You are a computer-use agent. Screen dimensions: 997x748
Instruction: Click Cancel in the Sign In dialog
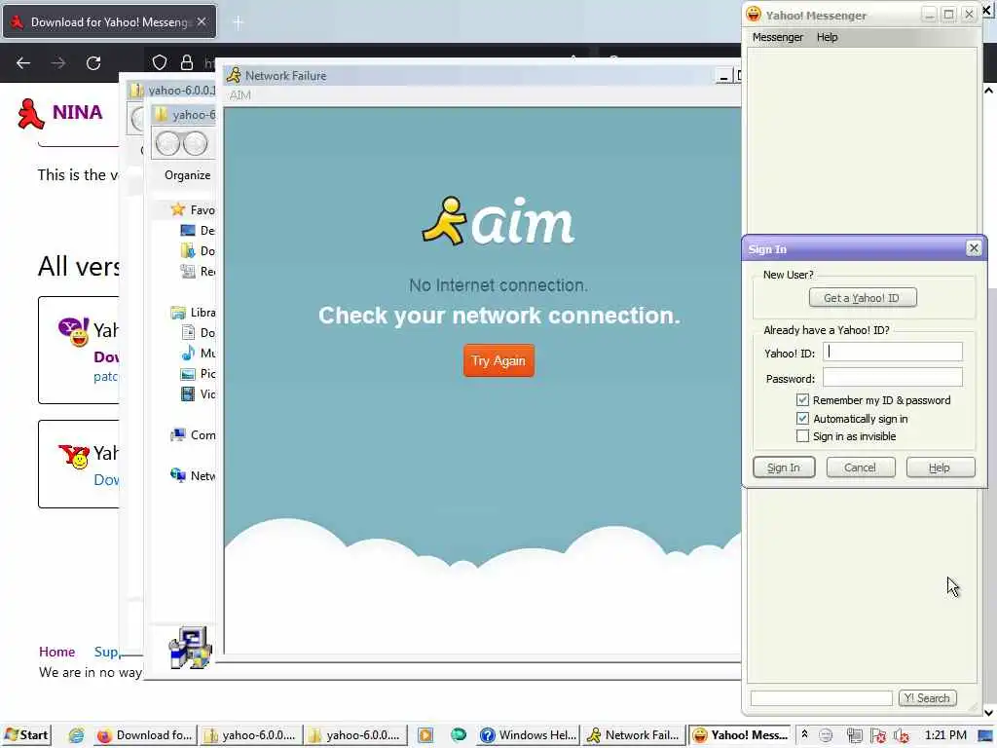860,467
